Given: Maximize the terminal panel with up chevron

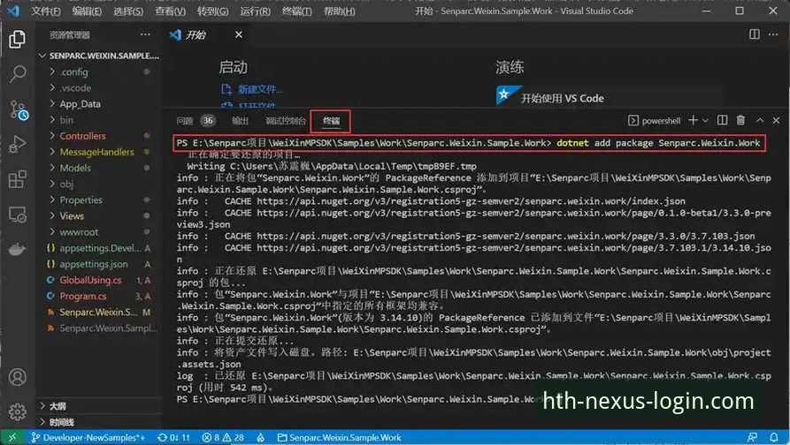Looking at the screenshot, I should point(759,120).
